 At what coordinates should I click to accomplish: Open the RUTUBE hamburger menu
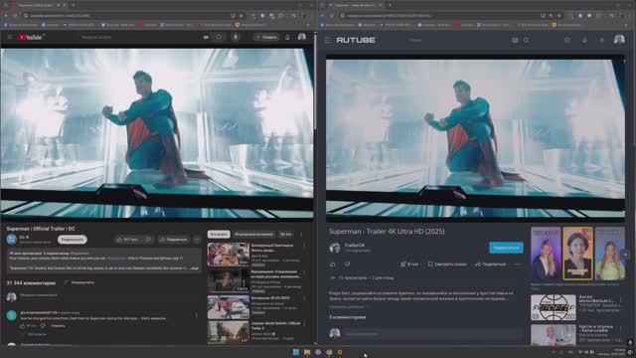[x=327, y=40]
